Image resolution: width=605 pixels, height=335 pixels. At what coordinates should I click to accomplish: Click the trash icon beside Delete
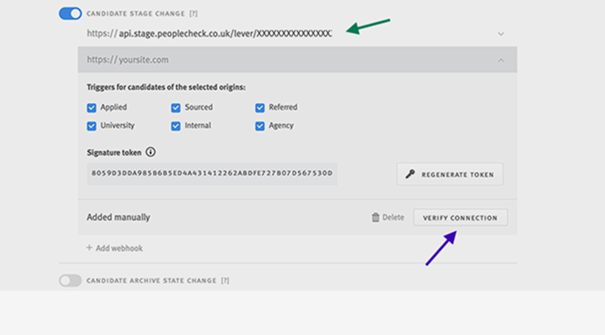point(376,217)
